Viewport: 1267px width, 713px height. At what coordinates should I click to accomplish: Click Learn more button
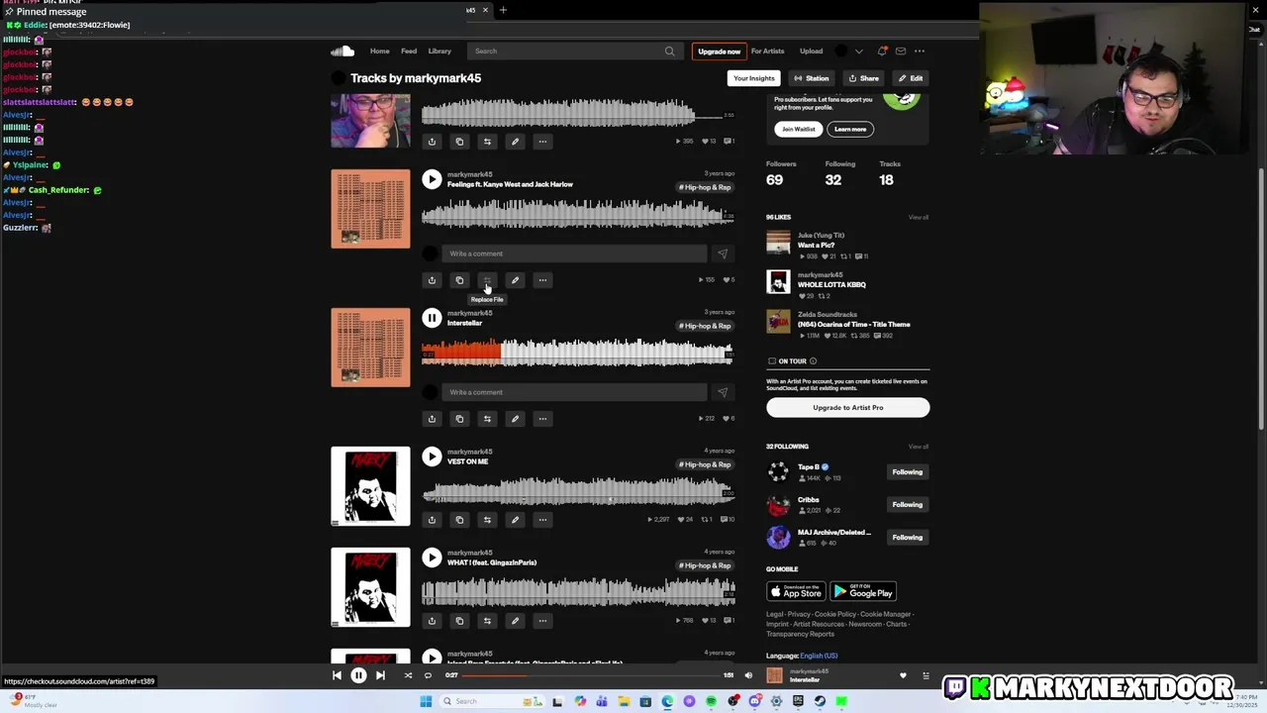[x=850, y=129]
